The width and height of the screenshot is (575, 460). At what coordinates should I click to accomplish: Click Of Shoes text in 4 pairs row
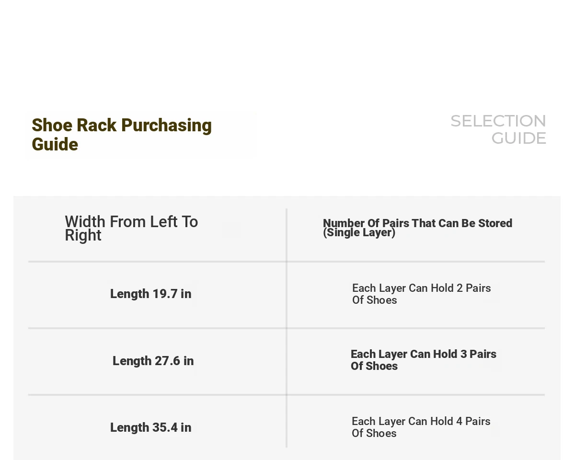374,433
